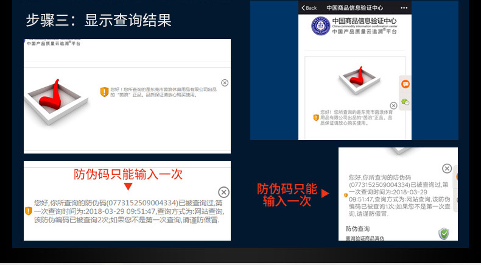This screenshot has width=481, height=265.
Task: Select the 防伪查询 section heading
Action: tap(357, 227)
